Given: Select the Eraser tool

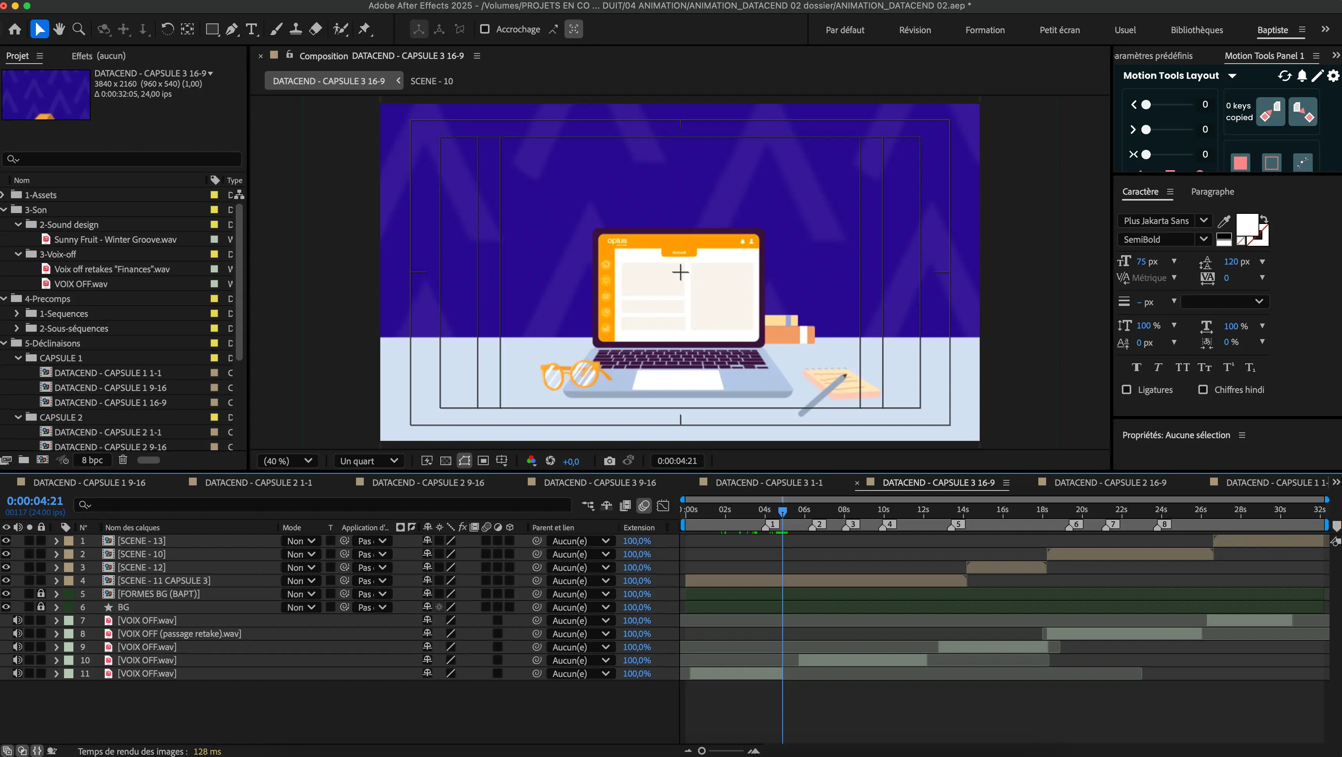Looking at the screenshot, I should [315, 29].
